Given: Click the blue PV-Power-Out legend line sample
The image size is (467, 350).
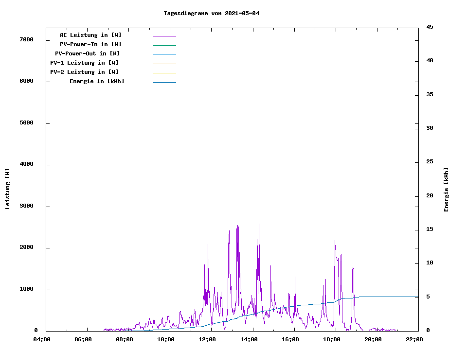Looking at the screenshot, I should pyautogui.click(x=164, y=54).
